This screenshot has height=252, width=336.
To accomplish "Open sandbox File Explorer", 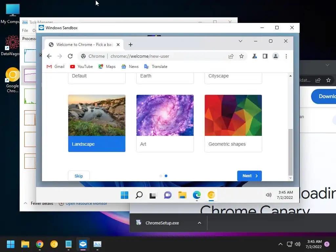I will point(182,195).
